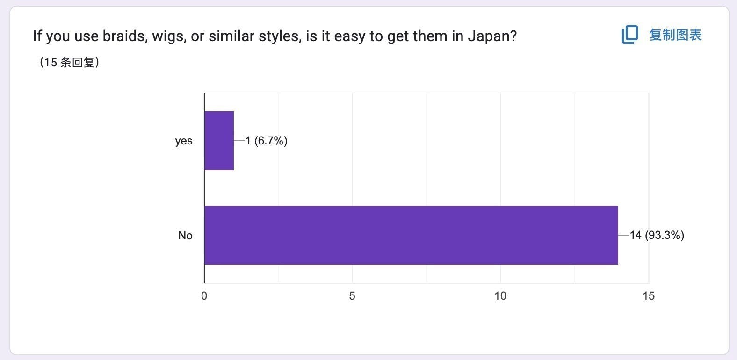This screenshot has height=360, width=737.
Task: Click the "0" tick on the horizontal axis
Action: [204, 296]
